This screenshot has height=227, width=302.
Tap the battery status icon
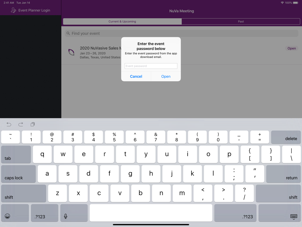296,3
